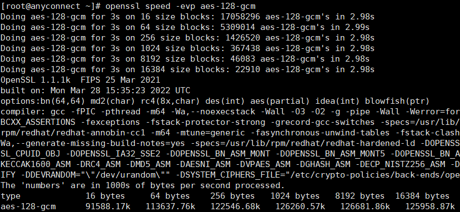Click the 'numbers' are in 1000s explanation line

pyautogui.click(x=143, y=185)
